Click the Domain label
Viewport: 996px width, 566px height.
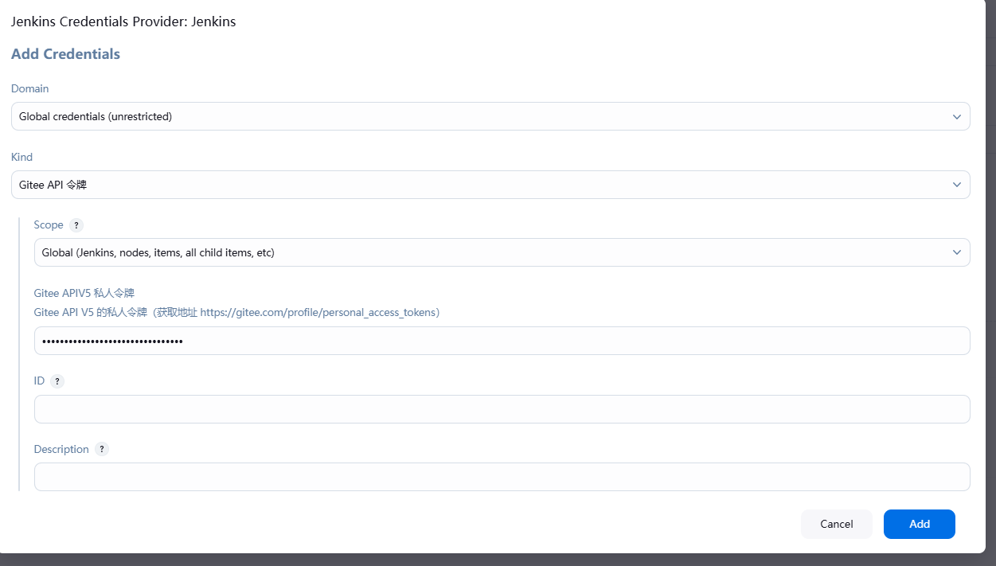pos(29,88)
